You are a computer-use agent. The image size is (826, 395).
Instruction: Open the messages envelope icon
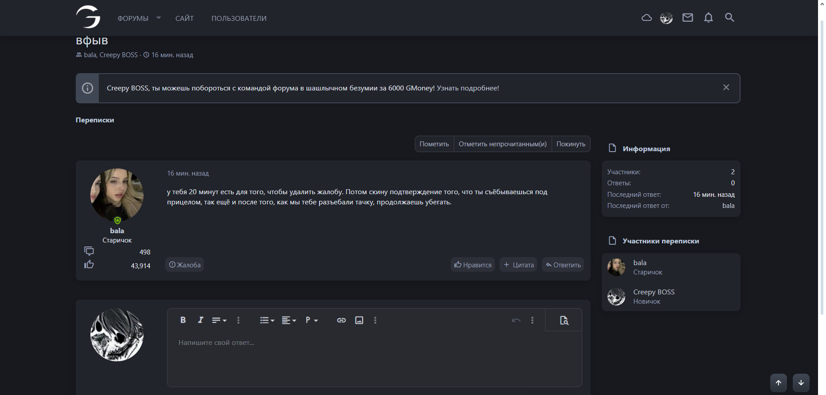tap(687, 18)
